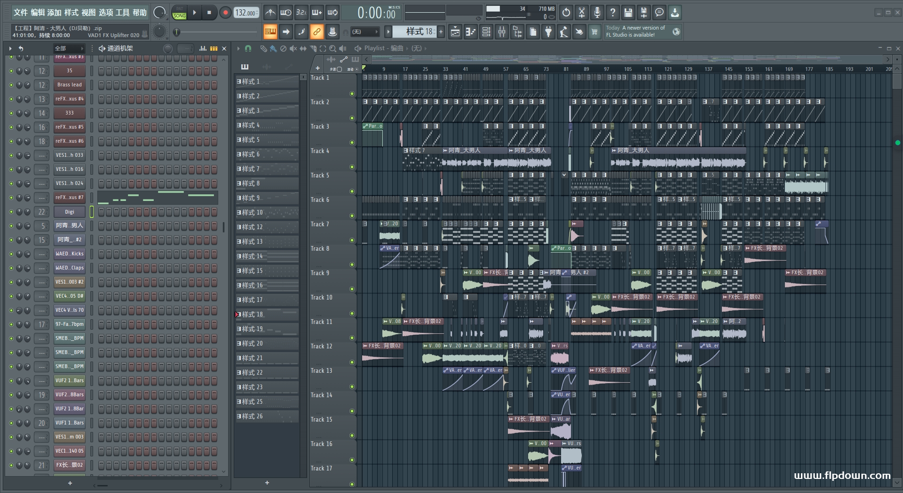Select the playlist paint brush tool

[x=273, y=48]
